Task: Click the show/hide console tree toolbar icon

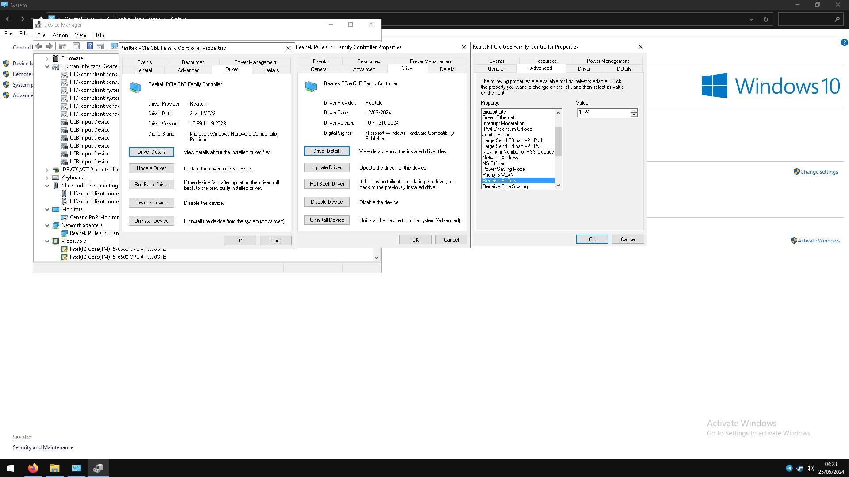Action: tap(63, 46)
